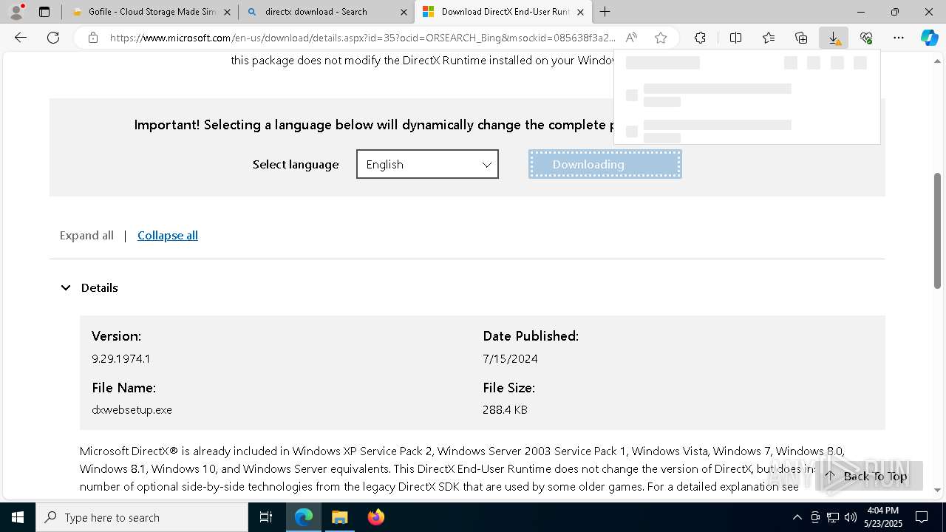Select version number 9.29.1974.1
This screenshot has width=946, height=532.
tap(121, 359)
